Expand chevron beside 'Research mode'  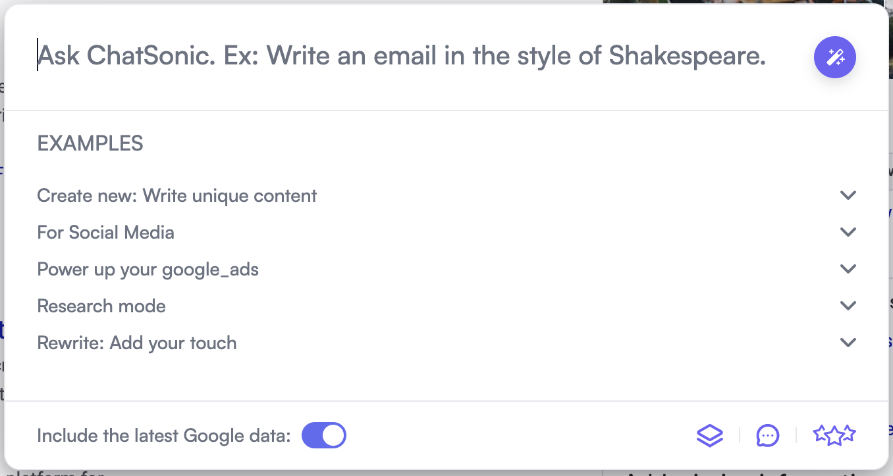[848, 306]
